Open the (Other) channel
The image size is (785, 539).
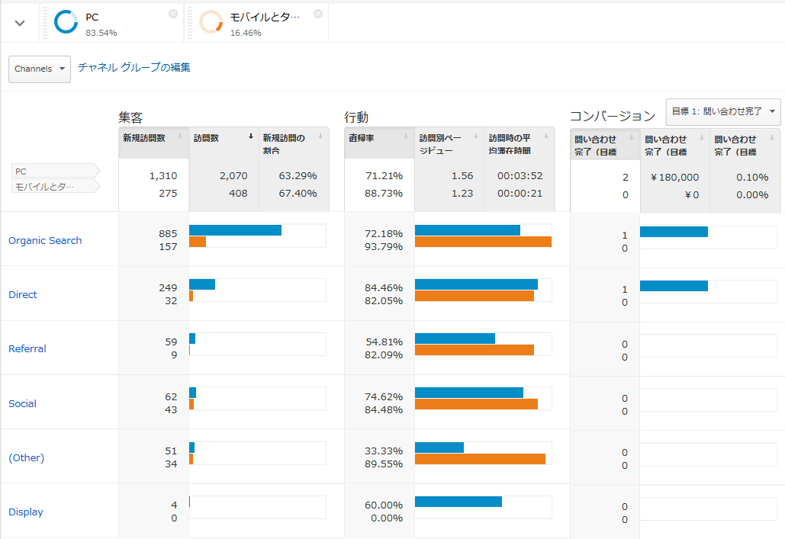coord(27,457)
